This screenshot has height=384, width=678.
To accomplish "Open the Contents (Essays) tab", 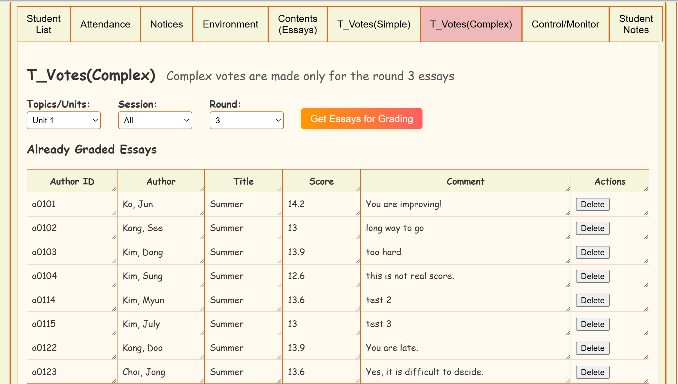I will click(298, 24).
